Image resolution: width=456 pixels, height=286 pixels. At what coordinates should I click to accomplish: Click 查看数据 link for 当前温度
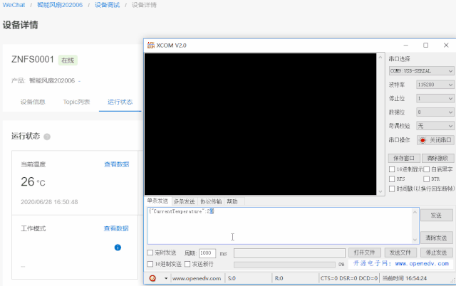(116, 164)
